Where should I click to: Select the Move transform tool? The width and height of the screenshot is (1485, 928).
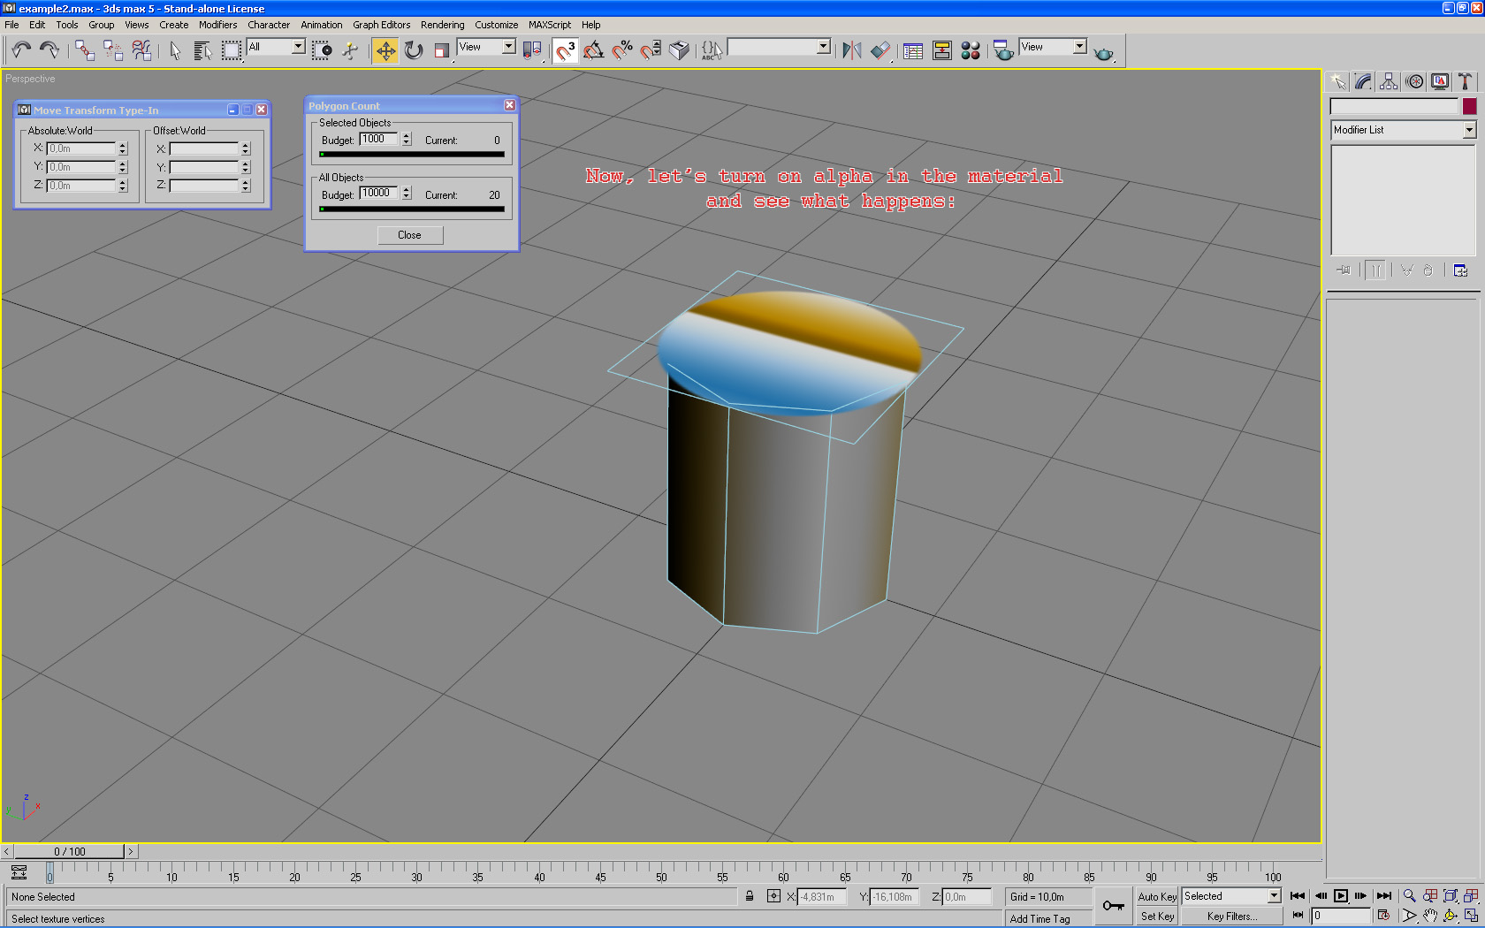pyautogui.click(x=385, y=50)
